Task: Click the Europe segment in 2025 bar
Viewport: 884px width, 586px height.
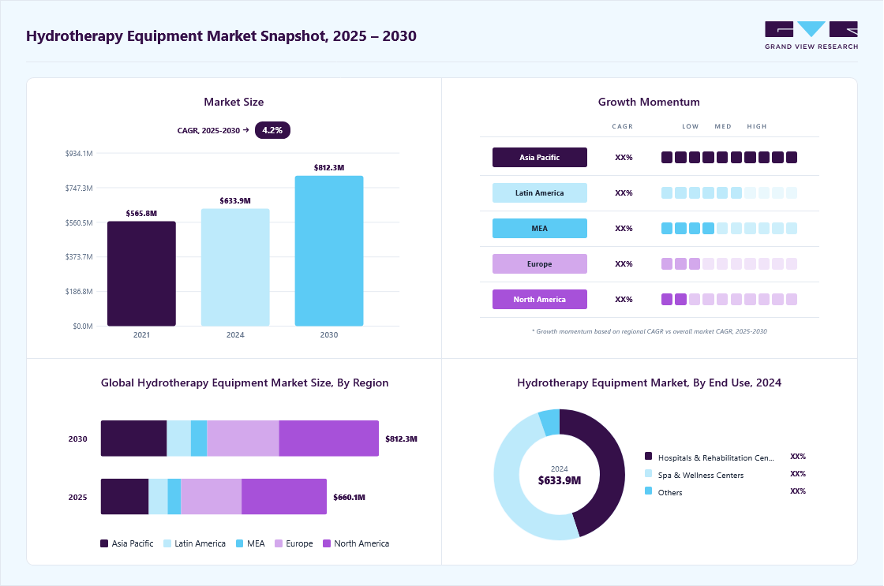Action: (x=212, y=496)
